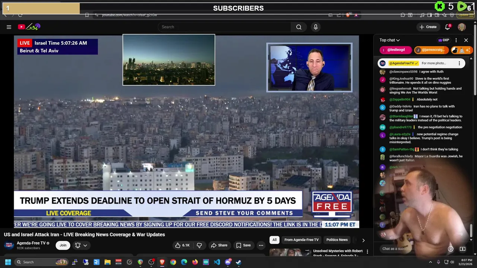Viewport: 477px width, 268px height.
Task: Share the live stream
Action: [x=219, y=245]
